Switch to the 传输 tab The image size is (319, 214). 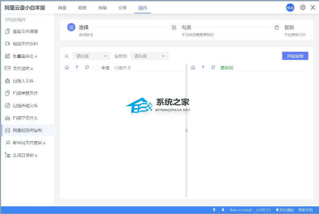pyautogui.click(x=102, y=8)
